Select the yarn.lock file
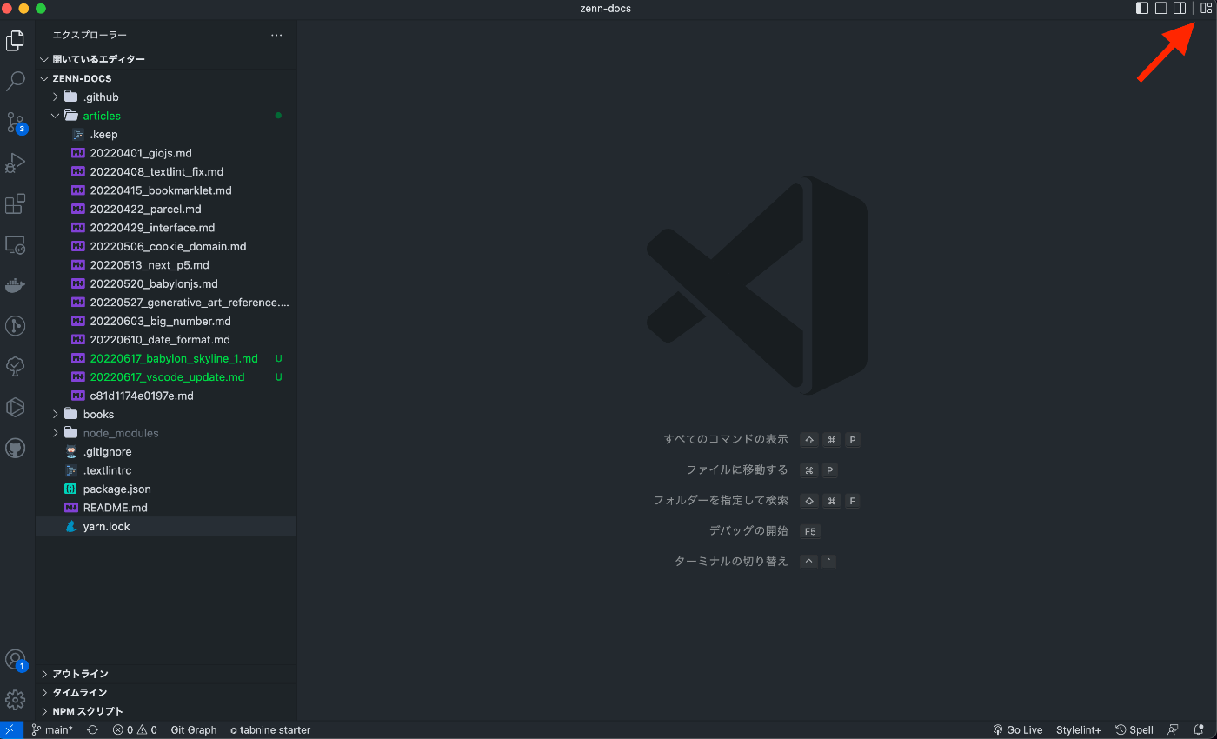 coord(166,527)
